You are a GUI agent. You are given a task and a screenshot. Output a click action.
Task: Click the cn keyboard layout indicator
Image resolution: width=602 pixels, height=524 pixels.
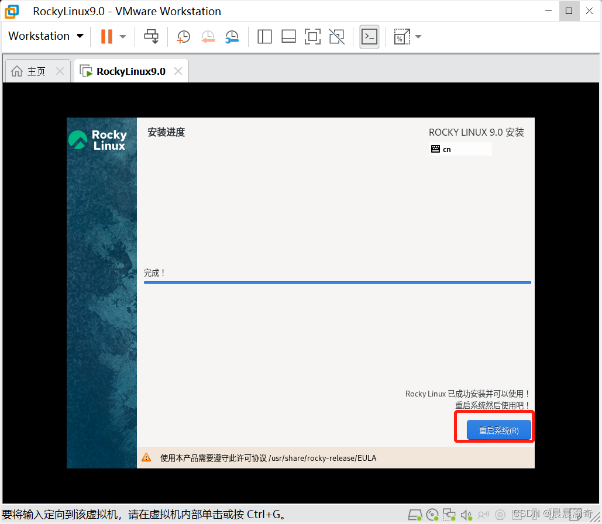click(x=460, y=149)
